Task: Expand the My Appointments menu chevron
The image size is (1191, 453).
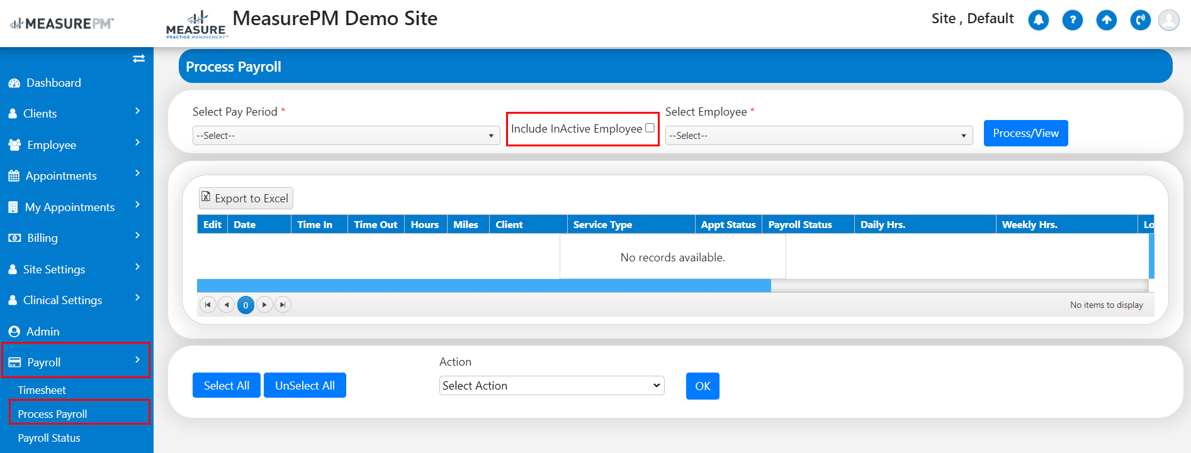Action: [x=137, y=205]
